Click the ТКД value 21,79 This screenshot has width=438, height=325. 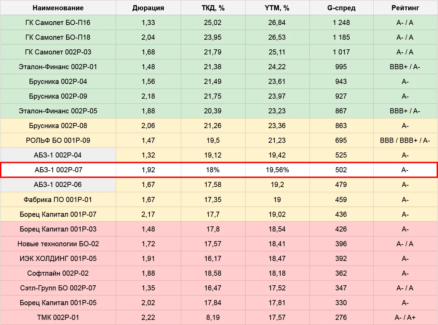pos(213,52)
